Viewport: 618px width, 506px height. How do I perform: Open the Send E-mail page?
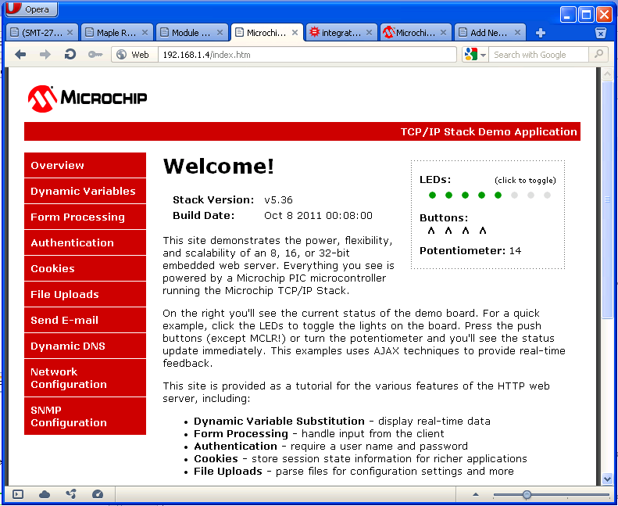[85, 320]
